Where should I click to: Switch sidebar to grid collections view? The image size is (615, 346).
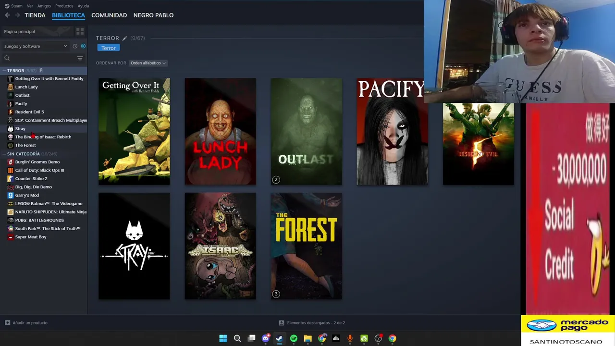pos(80,31)
